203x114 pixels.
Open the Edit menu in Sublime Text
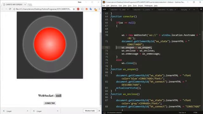pyautogui.click(x=108, y=6)
